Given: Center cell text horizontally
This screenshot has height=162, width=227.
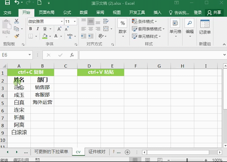Looking at the screenshot, I should [91, 29].
